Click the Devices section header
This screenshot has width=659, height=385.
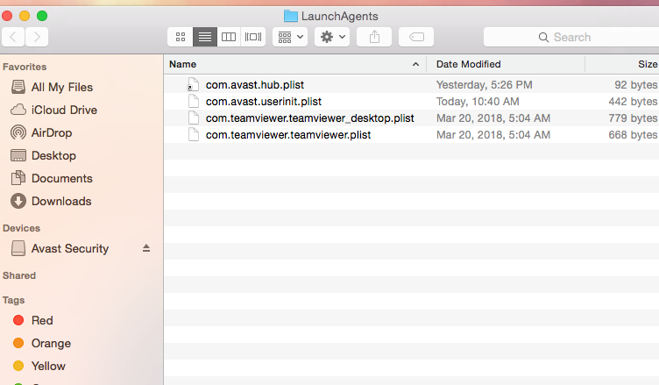(21, 228)
